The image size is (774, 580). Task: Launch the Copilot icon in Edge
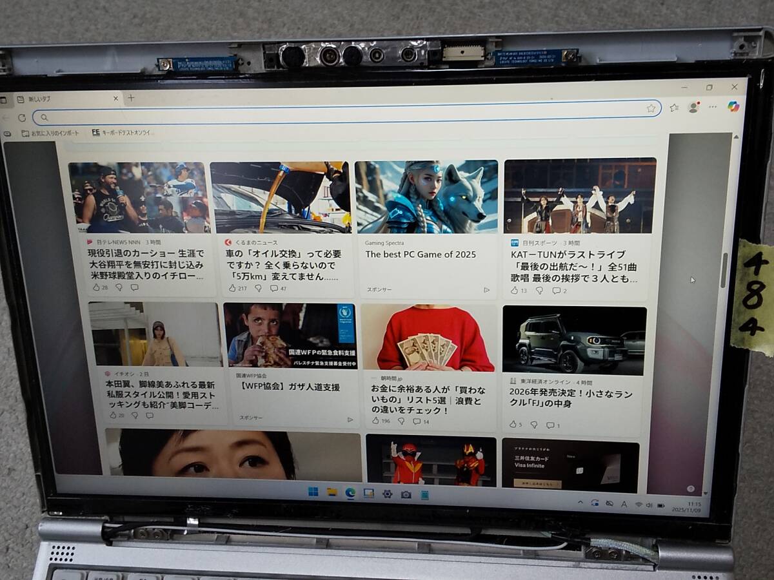coord(733,106)
